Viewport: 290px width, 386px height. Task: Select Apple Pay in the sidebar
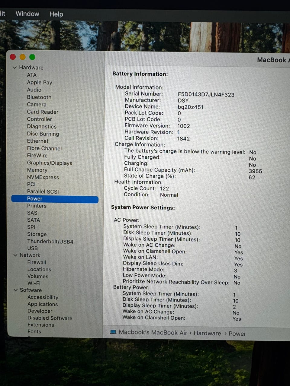40,82
